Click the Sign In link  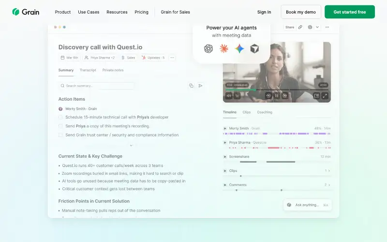coord(264,12)
